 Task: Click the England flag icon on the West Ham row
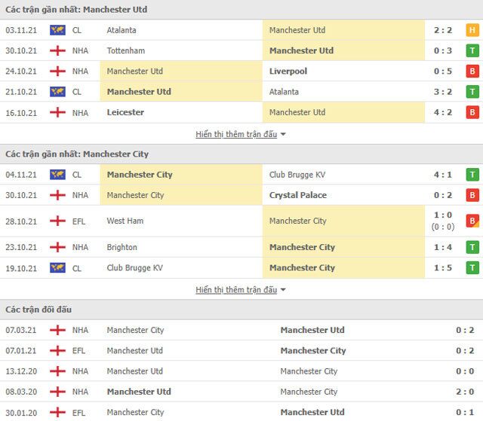[57, 221]
